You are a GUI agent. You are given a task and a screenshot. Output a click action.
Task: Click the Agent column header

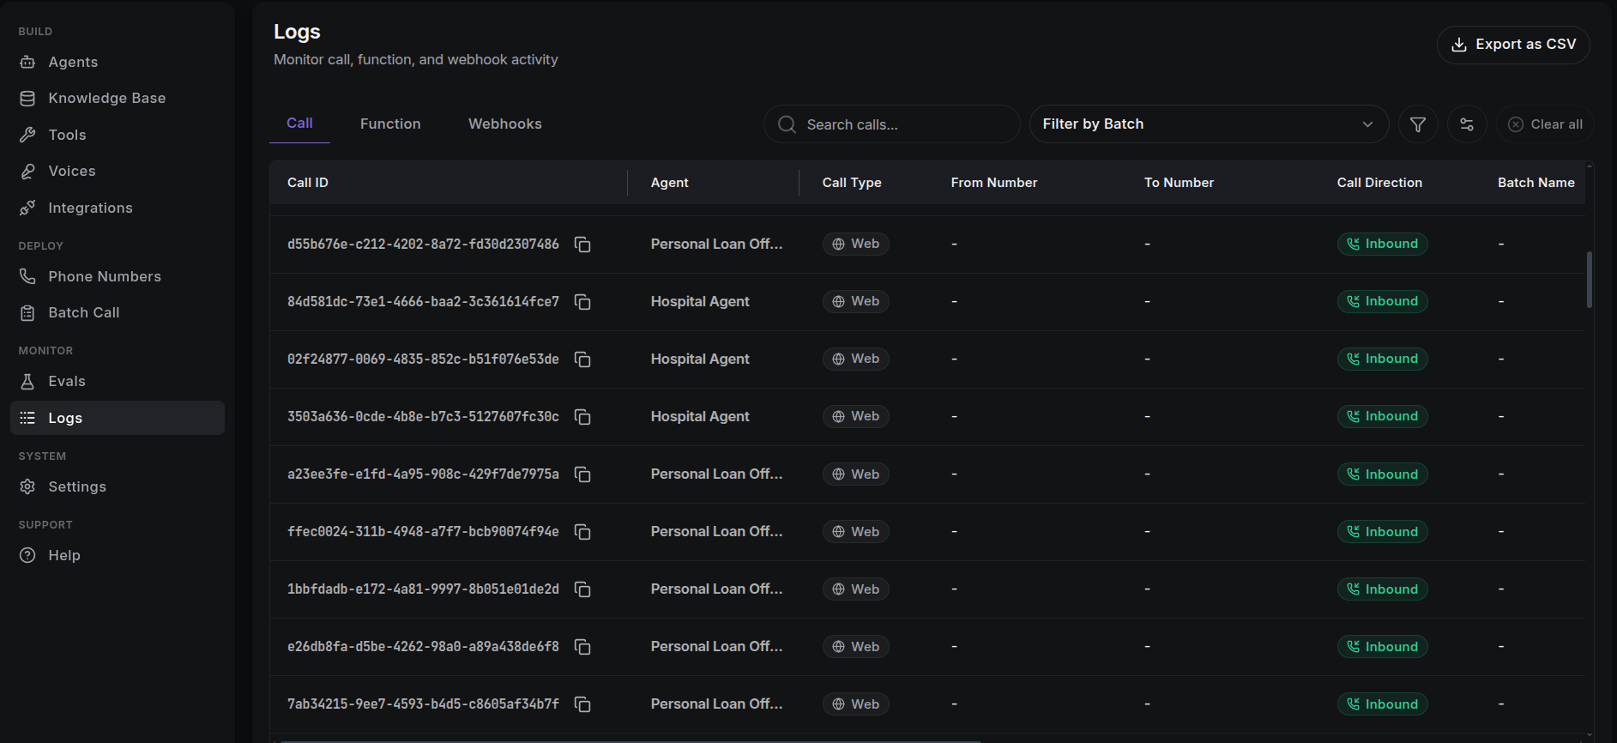point(669,183)
